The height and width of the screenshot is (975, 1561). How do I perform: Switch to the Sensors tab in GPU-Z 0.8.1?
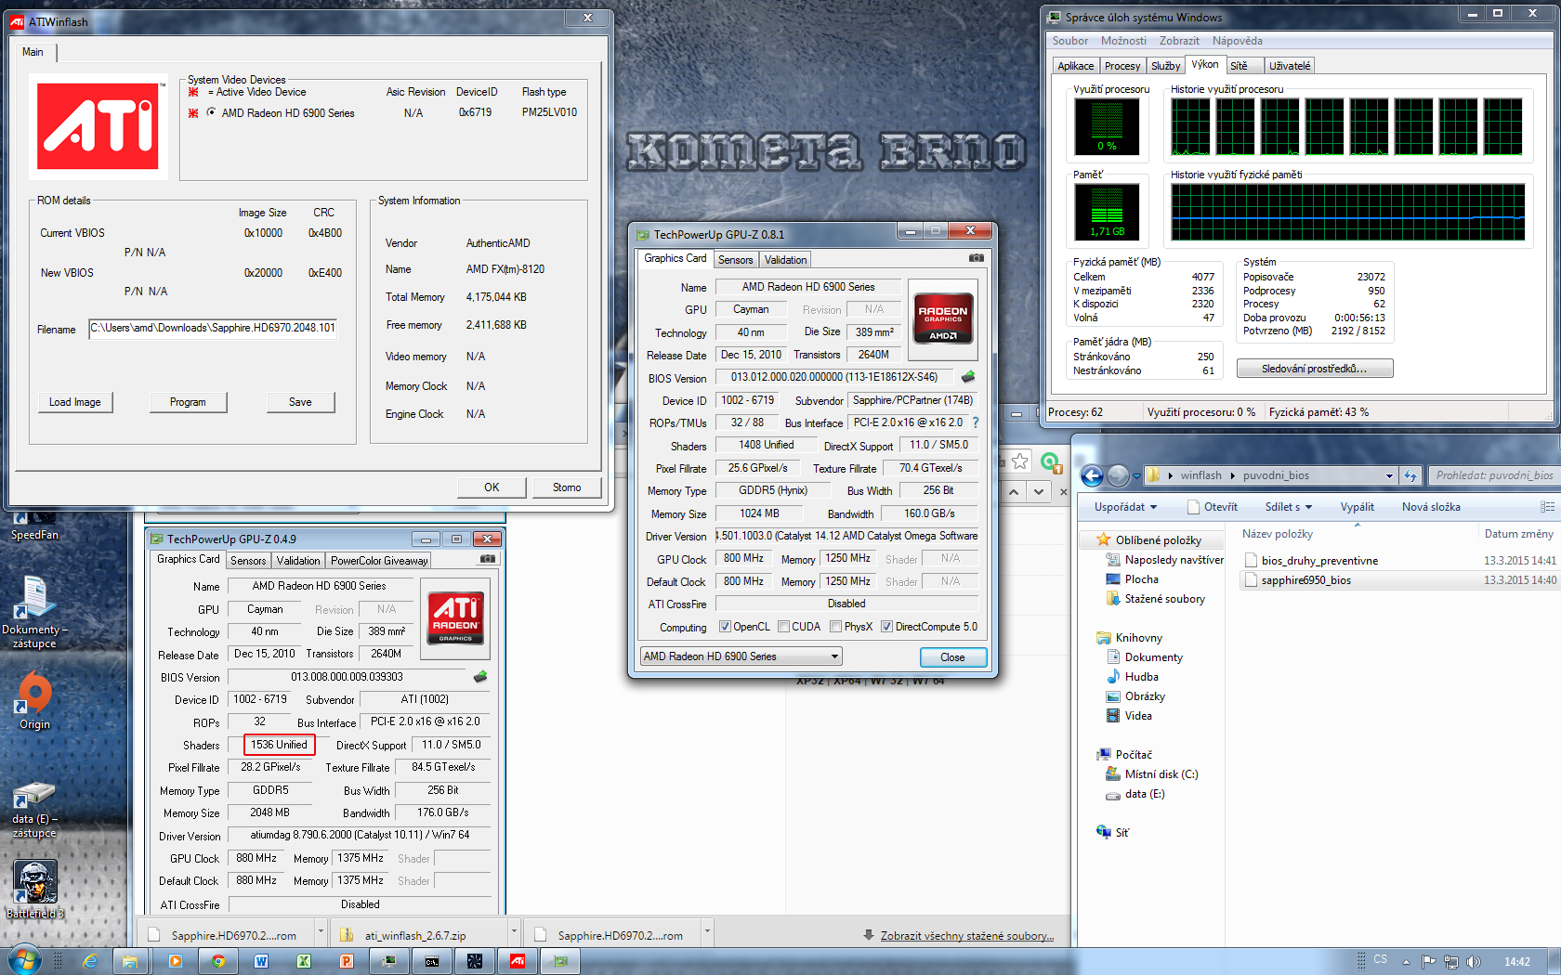735,260
